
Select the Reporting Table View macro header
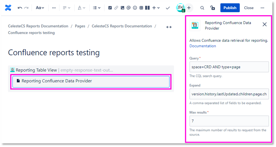point(91,70)
